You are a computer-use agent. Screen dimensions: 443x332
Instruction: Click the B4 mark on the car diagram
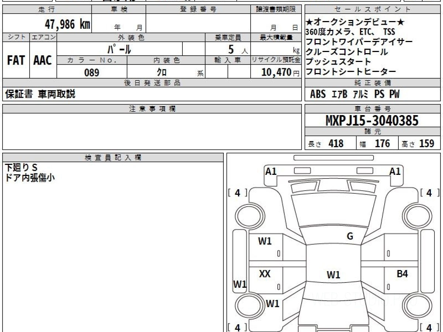click(x=402, y=274)
